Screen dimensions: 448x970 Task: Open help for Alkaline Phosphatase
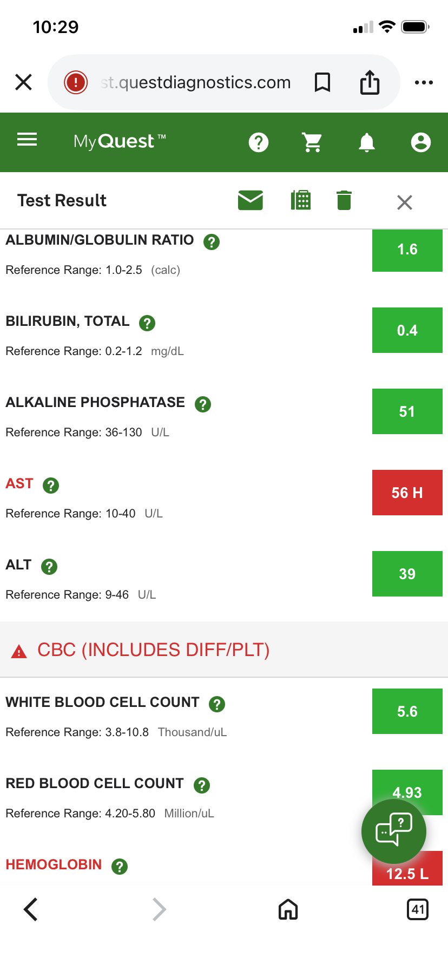tap(203, 404)
